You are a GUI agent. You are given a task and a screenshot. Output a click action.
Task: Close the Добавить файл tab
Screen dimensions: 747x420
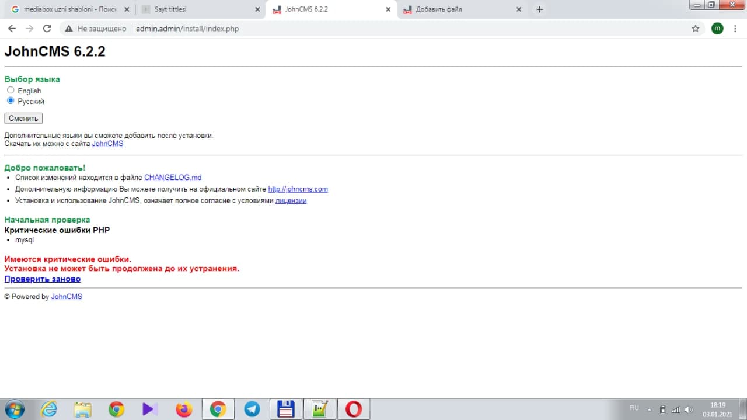click(x=519, y=9)
